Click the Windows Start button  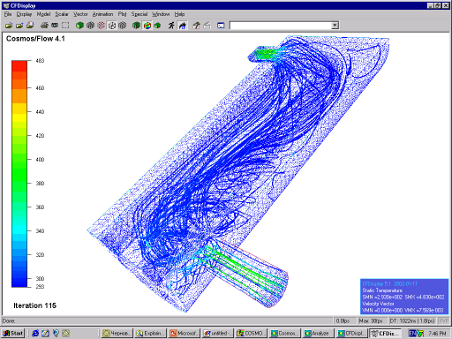tap(13, 333)
